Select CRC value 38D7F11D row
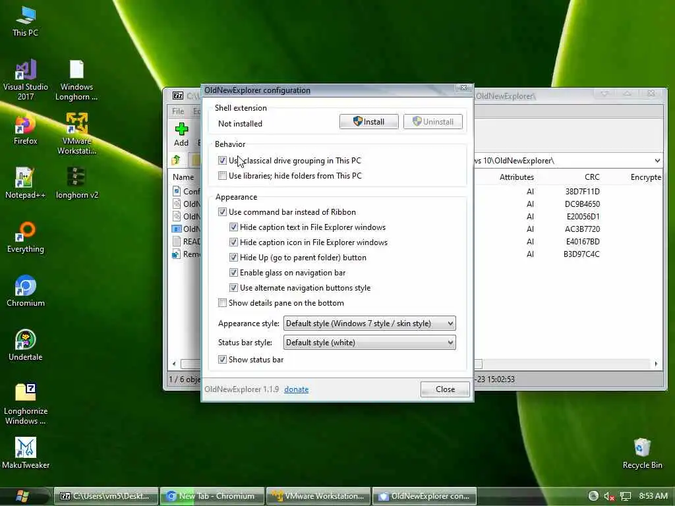The height and width of the screenshot is (506, 675). pos(582,192)
